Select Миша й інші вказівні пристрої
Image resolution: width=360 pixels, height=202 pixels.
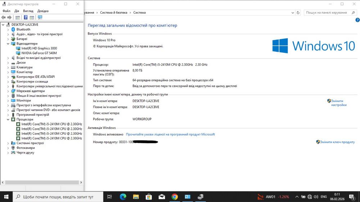pyautogui.click(x=39, y=96)
